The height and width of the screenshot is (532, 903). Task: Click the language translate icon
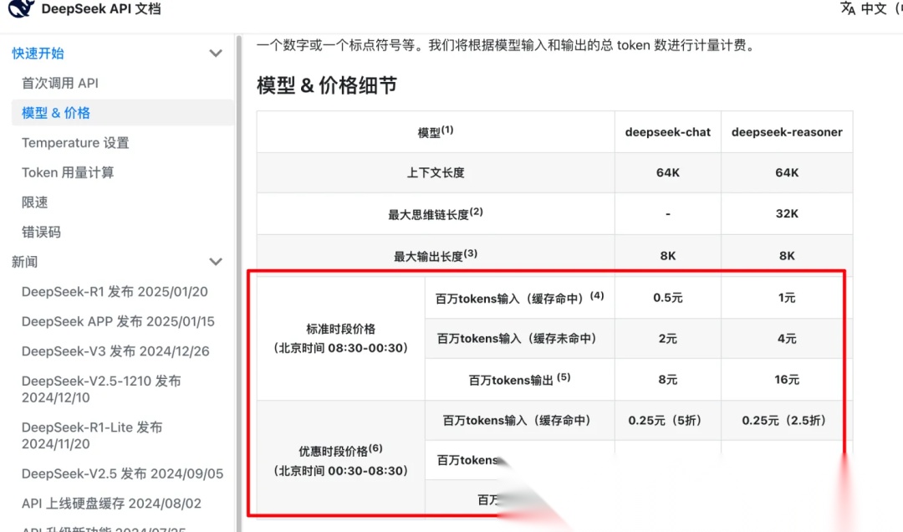(848, 8)
